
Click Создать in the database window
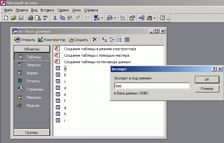78,40
